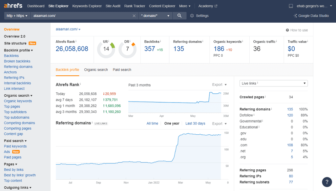Click the info icon beside Organic traffic
Viewport: 336px width, 191px height.
(x=276, y=41)
